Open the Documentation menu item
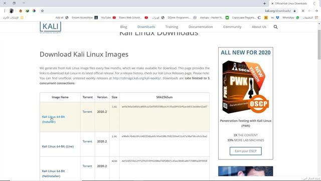This screenshot has width=321, height=181. point(201,27)
